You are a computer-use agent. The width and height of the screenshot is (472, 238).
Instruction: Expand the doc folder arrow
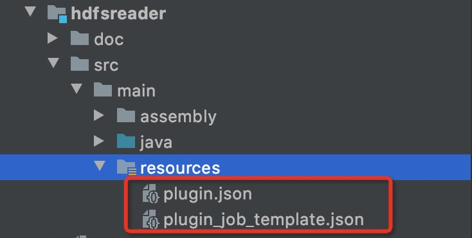52,38
